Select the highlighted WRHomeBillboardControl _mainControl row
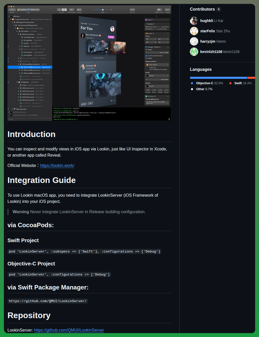The height and width of the screenshot is (337, 259). point(30,67)
